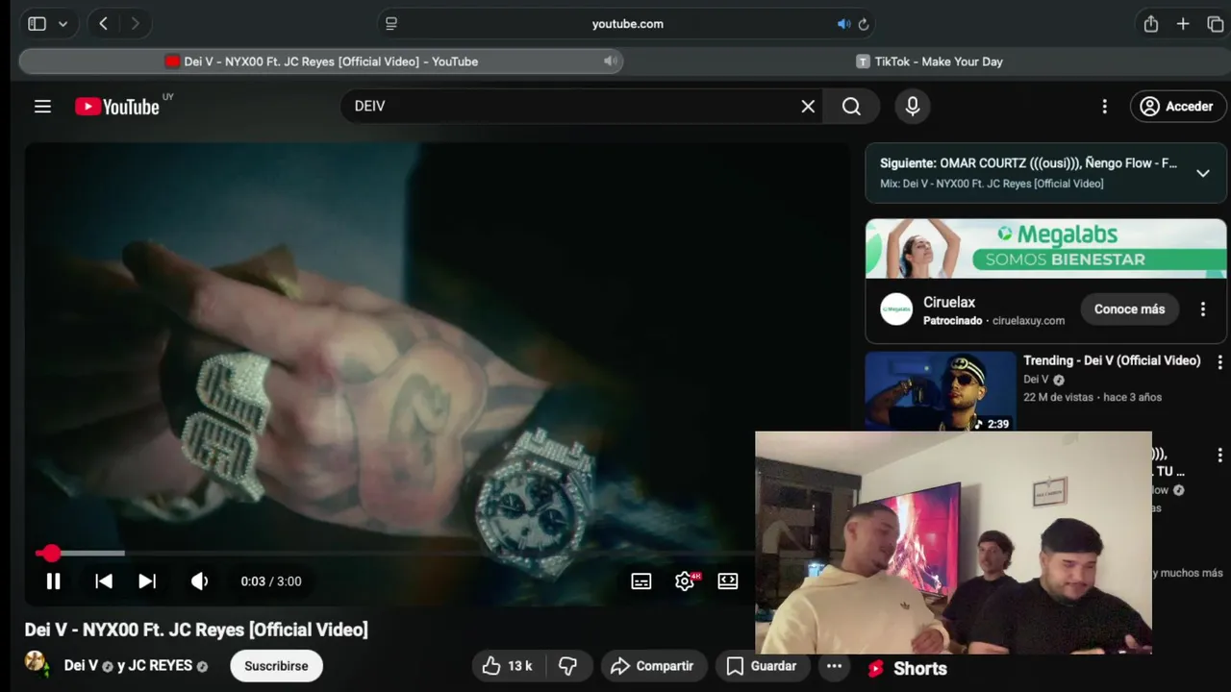
Task: Open the Shorts section heading
Action: click(x=919, y=669)
